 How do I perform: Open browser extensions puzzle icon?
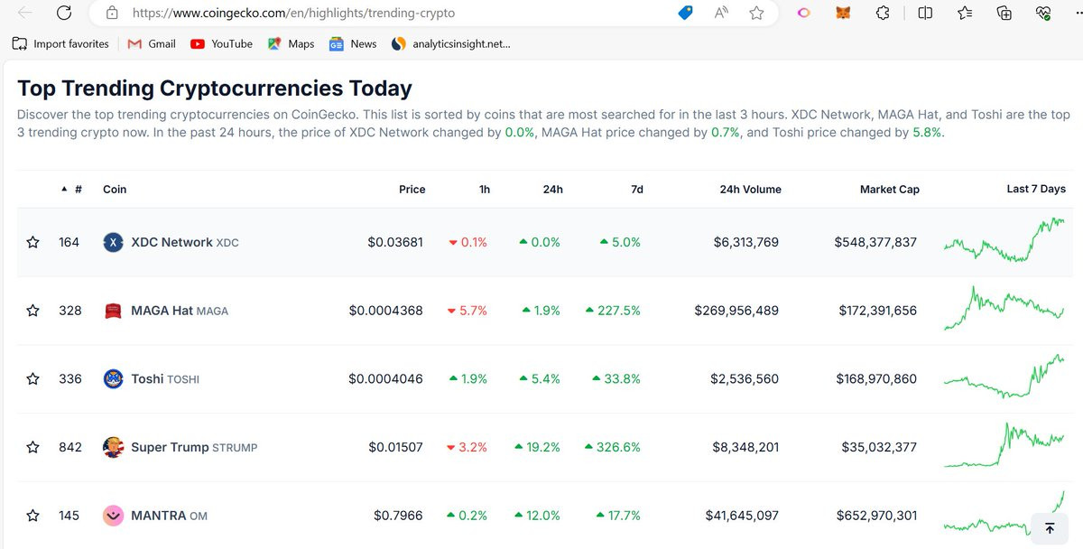click(884, 13)
